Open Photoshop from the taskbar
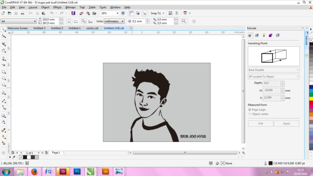The width and height of the screenshot is (313, 176). (77, 171)
